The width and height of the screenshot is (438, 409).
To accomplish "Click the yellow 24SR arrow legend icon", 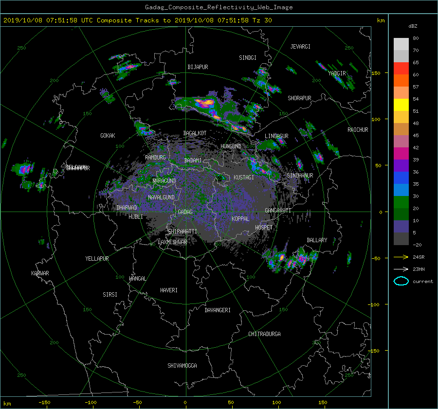I will [x=401, y=257].
